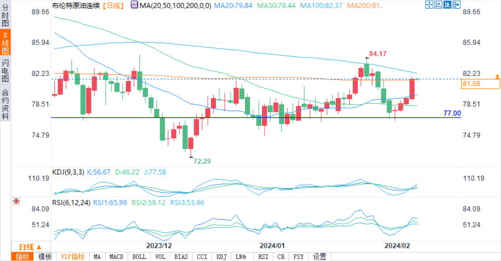501x261 pixels.
Task: Expand the 日线 period selector
Action: [x=30, y=247]
